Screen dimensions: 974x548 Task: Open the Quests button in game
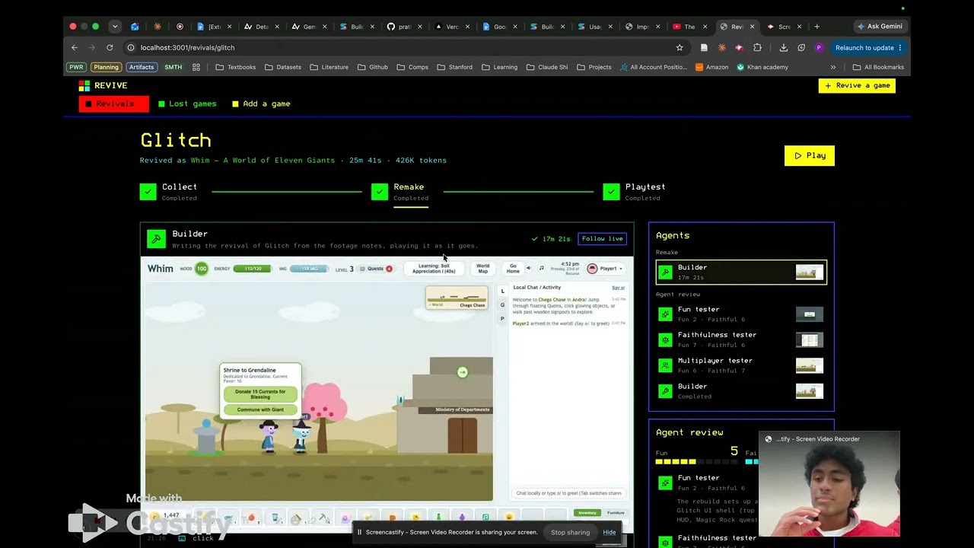coord(376,268)
